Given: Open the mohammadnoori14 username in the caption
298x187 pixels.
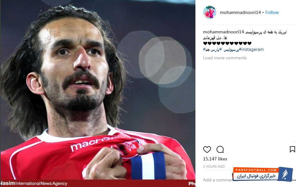Looking at the screenshot, I should pyautogui.click(x=223, y=32).
